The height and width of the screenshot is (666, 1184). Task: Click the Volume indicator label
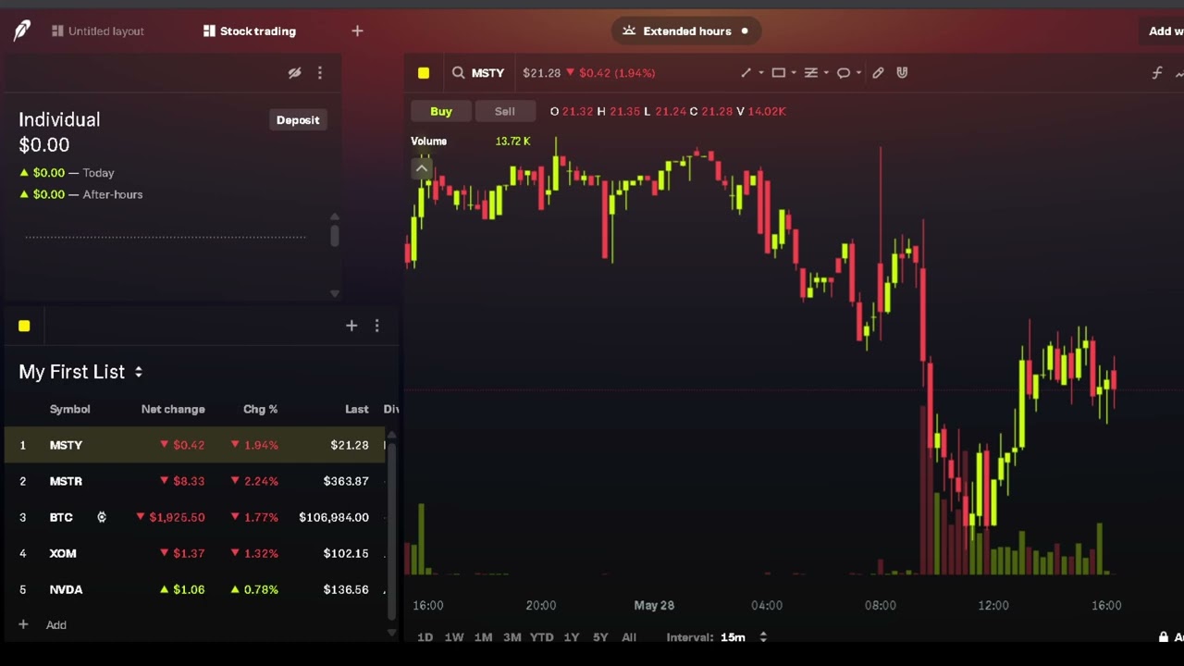pos(428,141)
